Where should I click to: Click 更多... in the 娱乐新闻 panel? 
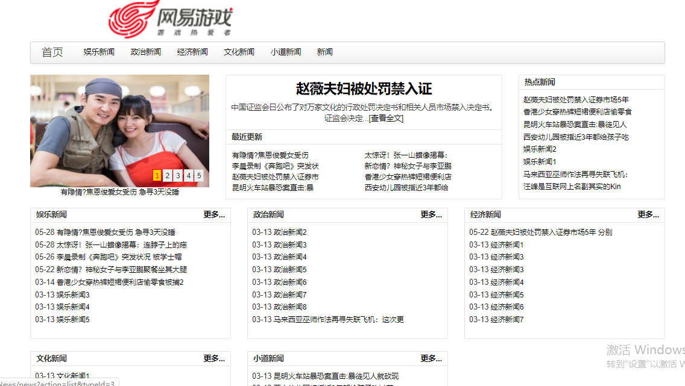[x=214, y=214]
